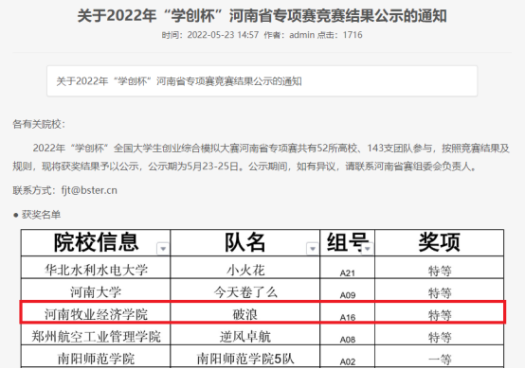Select the 南阳师范学院 school cell

pos(96,357)
